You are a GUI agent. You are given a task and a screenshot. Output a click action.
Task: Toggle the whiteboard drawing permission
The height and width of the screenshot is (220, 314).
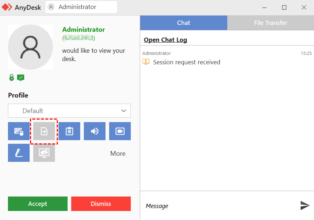pos(19,153)
